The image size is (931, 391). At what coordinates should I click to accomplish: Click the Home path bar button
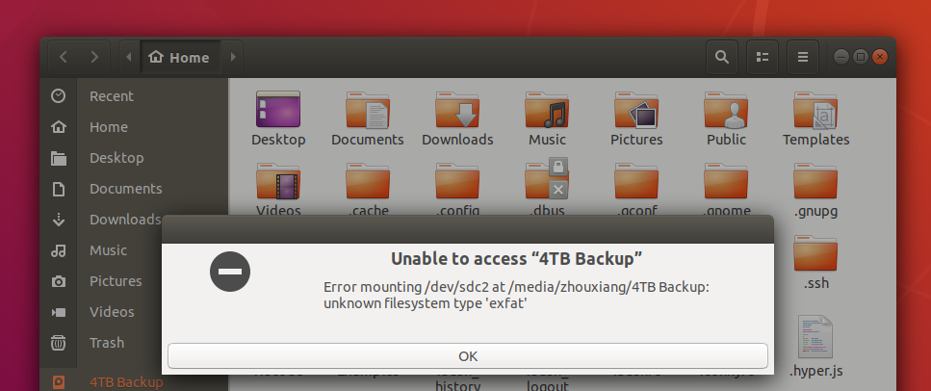(x=180, y=57)
